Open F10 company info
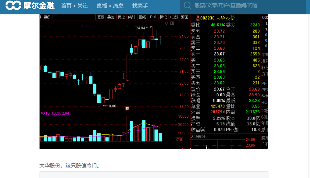The image size is (310, 178). tap(153, 17)
